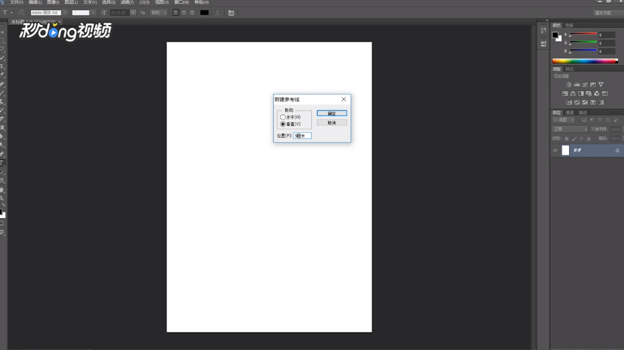The width and height of the screenshot is (624, 350).
Task: Confirm the new guide with 确定
Action: coord(331,113)
